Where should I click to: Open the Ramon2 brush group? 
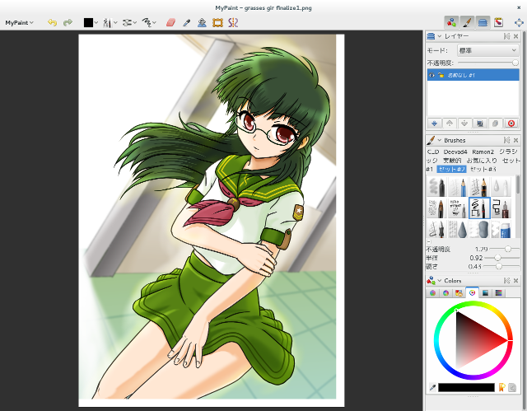[483, 152]
